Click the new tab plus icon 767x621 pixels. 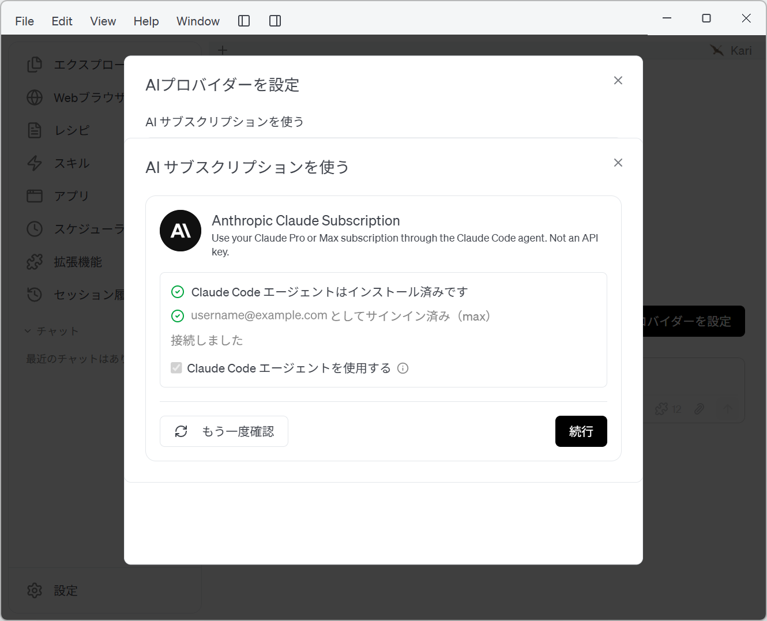(223, 50)
